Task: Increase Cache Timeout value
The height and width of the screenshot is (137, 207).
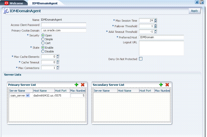Action: coord(58,61)
